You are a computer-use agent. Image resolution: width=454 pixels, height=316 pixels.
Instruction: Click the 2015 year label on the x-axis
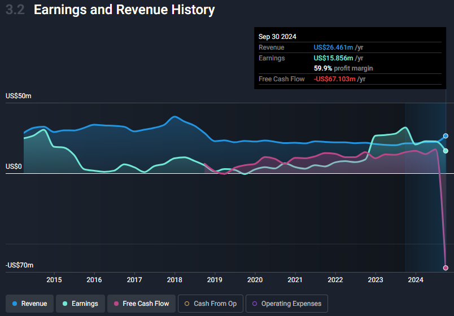(54, 280)
